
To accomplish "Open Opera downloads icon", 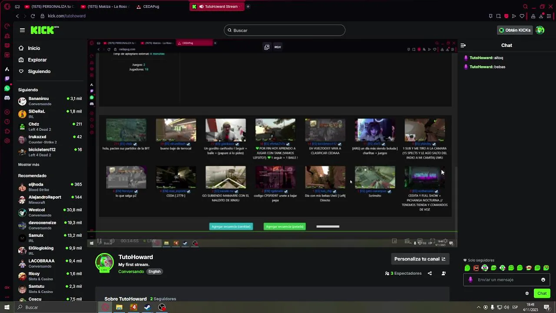I will point(541,16).
